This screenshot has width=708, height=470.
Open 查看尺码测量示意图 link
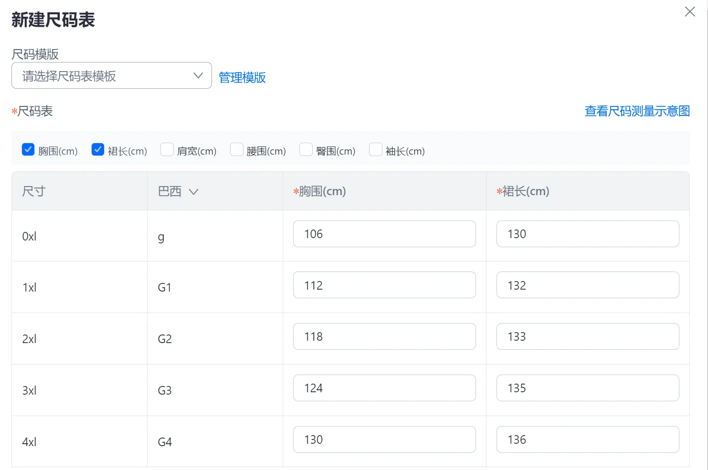[x=637, y=111]
